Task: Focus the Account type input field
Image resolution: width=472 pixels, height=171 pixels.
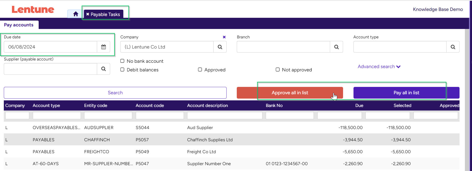Action: pos(400,47)
